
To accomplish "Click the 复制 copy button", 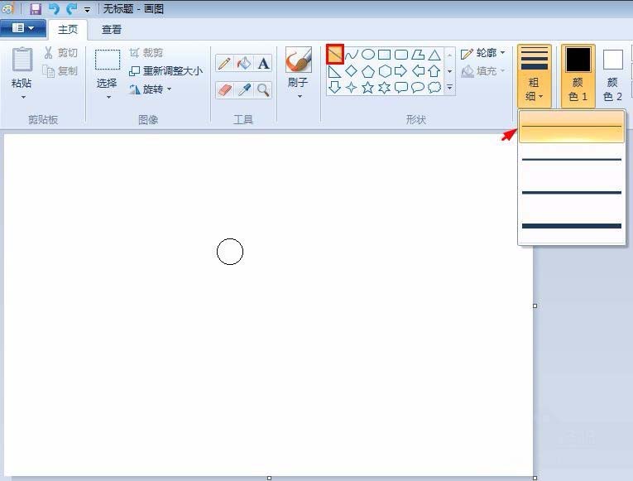I will [60, 71].
